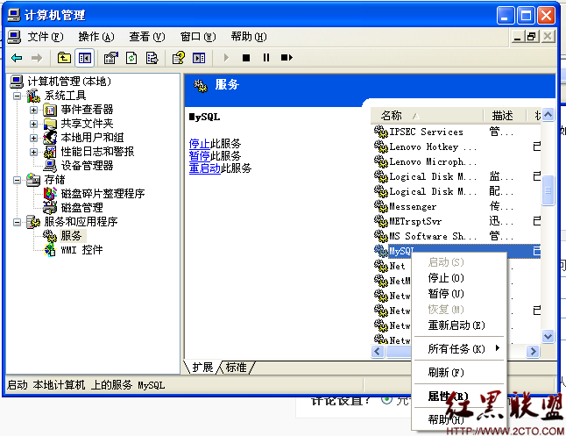Choose 刷新(F) in context menu

pyautogui.click(x=459, y=372)
